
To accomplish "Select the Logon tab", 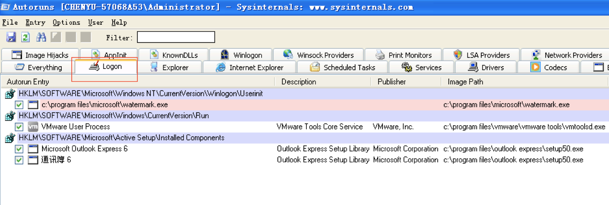I will [105, 67].
